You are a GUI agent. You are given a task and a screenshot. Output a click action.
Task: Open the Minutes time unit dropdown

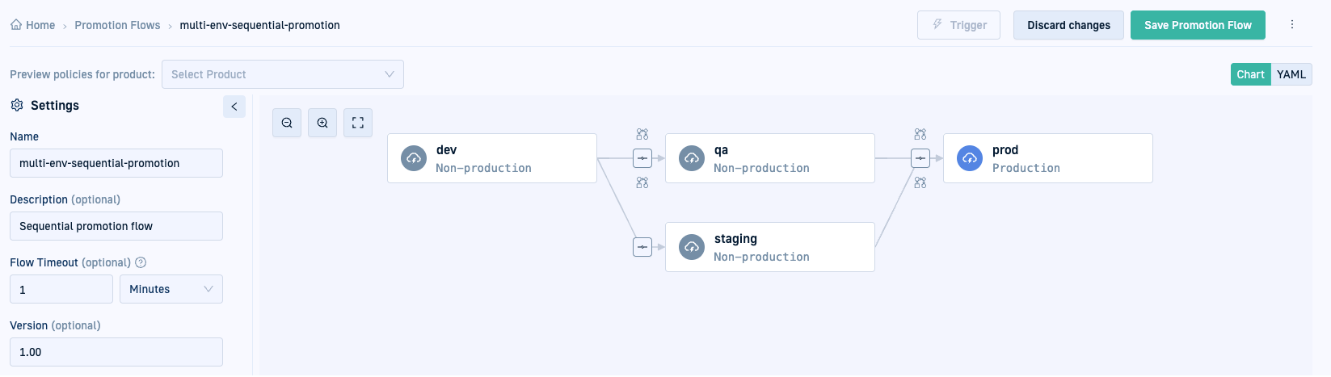click(x=171, y=289)
